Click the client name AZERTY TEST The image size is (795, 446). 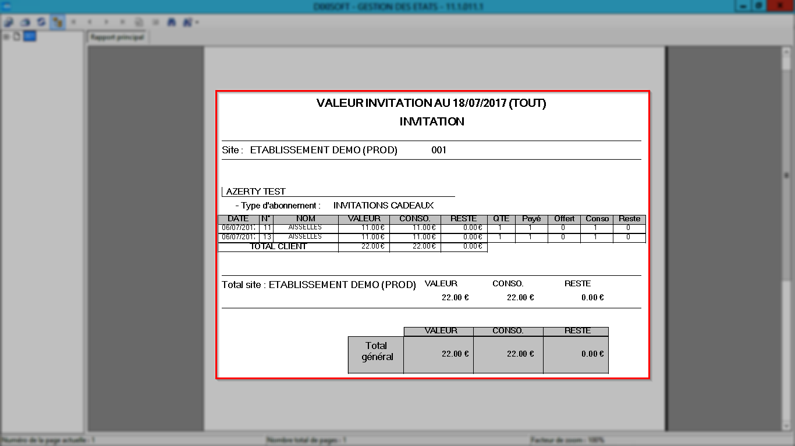[256, 191]
